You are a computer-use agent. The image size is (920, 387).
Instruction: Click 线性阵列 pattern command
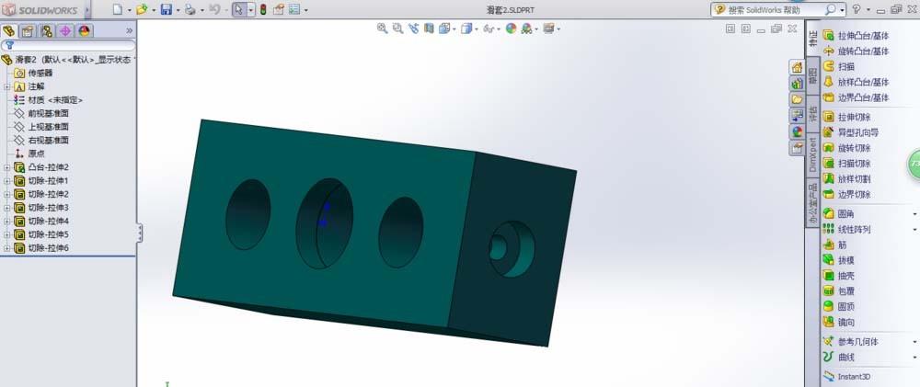[x=847, y=229]
